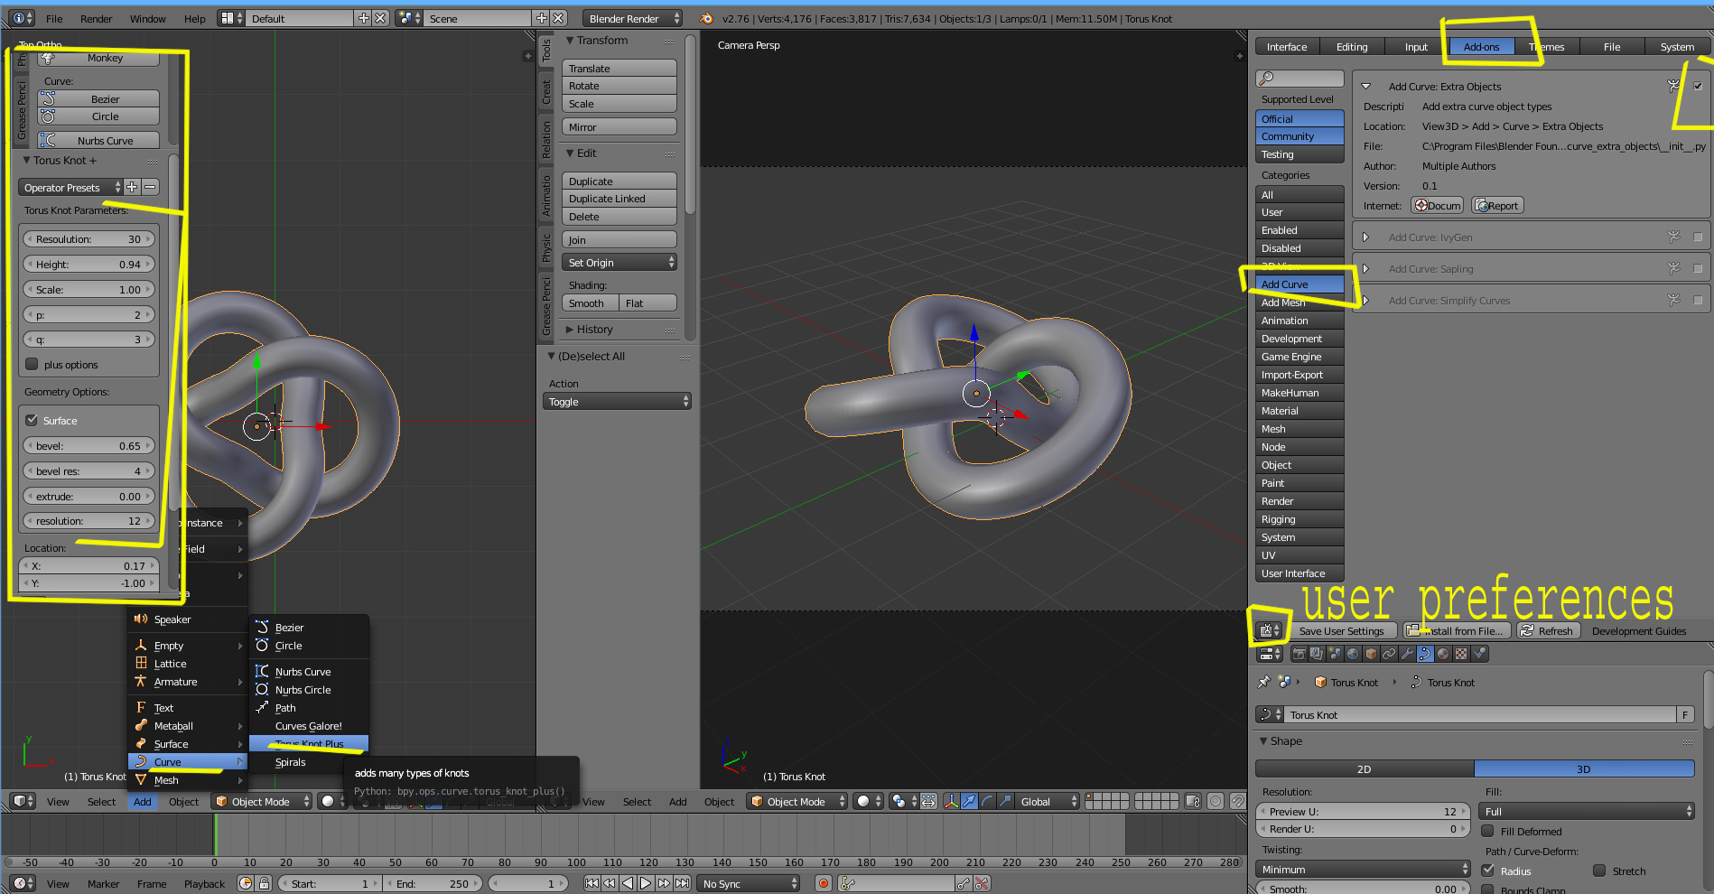The height and width of the screenshot is (894, 1714).
Task: Enable the Fill Deformed checkbox
Action: pos(1487,832)
